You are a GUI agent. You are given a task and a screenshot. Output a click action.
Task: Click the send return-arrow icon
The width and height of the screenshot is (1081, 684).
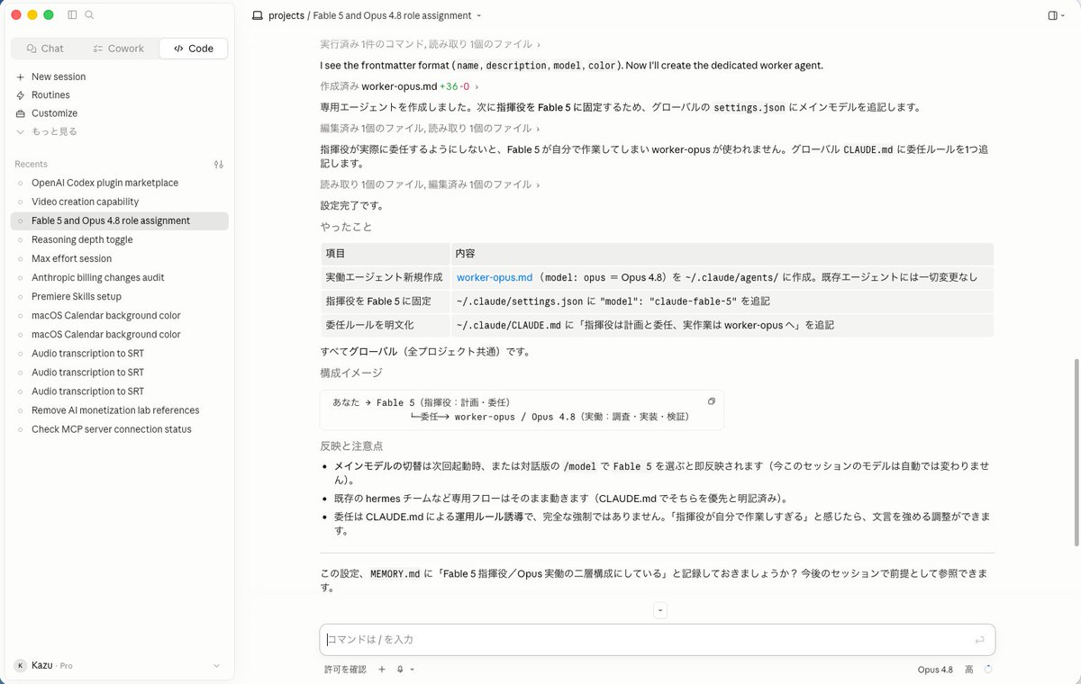tap(979, 640)
